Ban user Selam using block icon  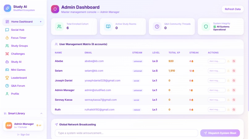234,71
